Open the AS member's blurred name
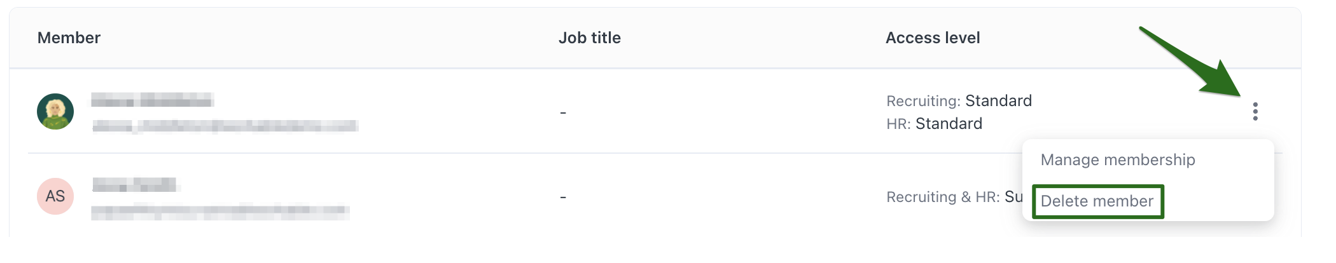The height and width of the screenshot is (263, 1336). pos(135,185)
